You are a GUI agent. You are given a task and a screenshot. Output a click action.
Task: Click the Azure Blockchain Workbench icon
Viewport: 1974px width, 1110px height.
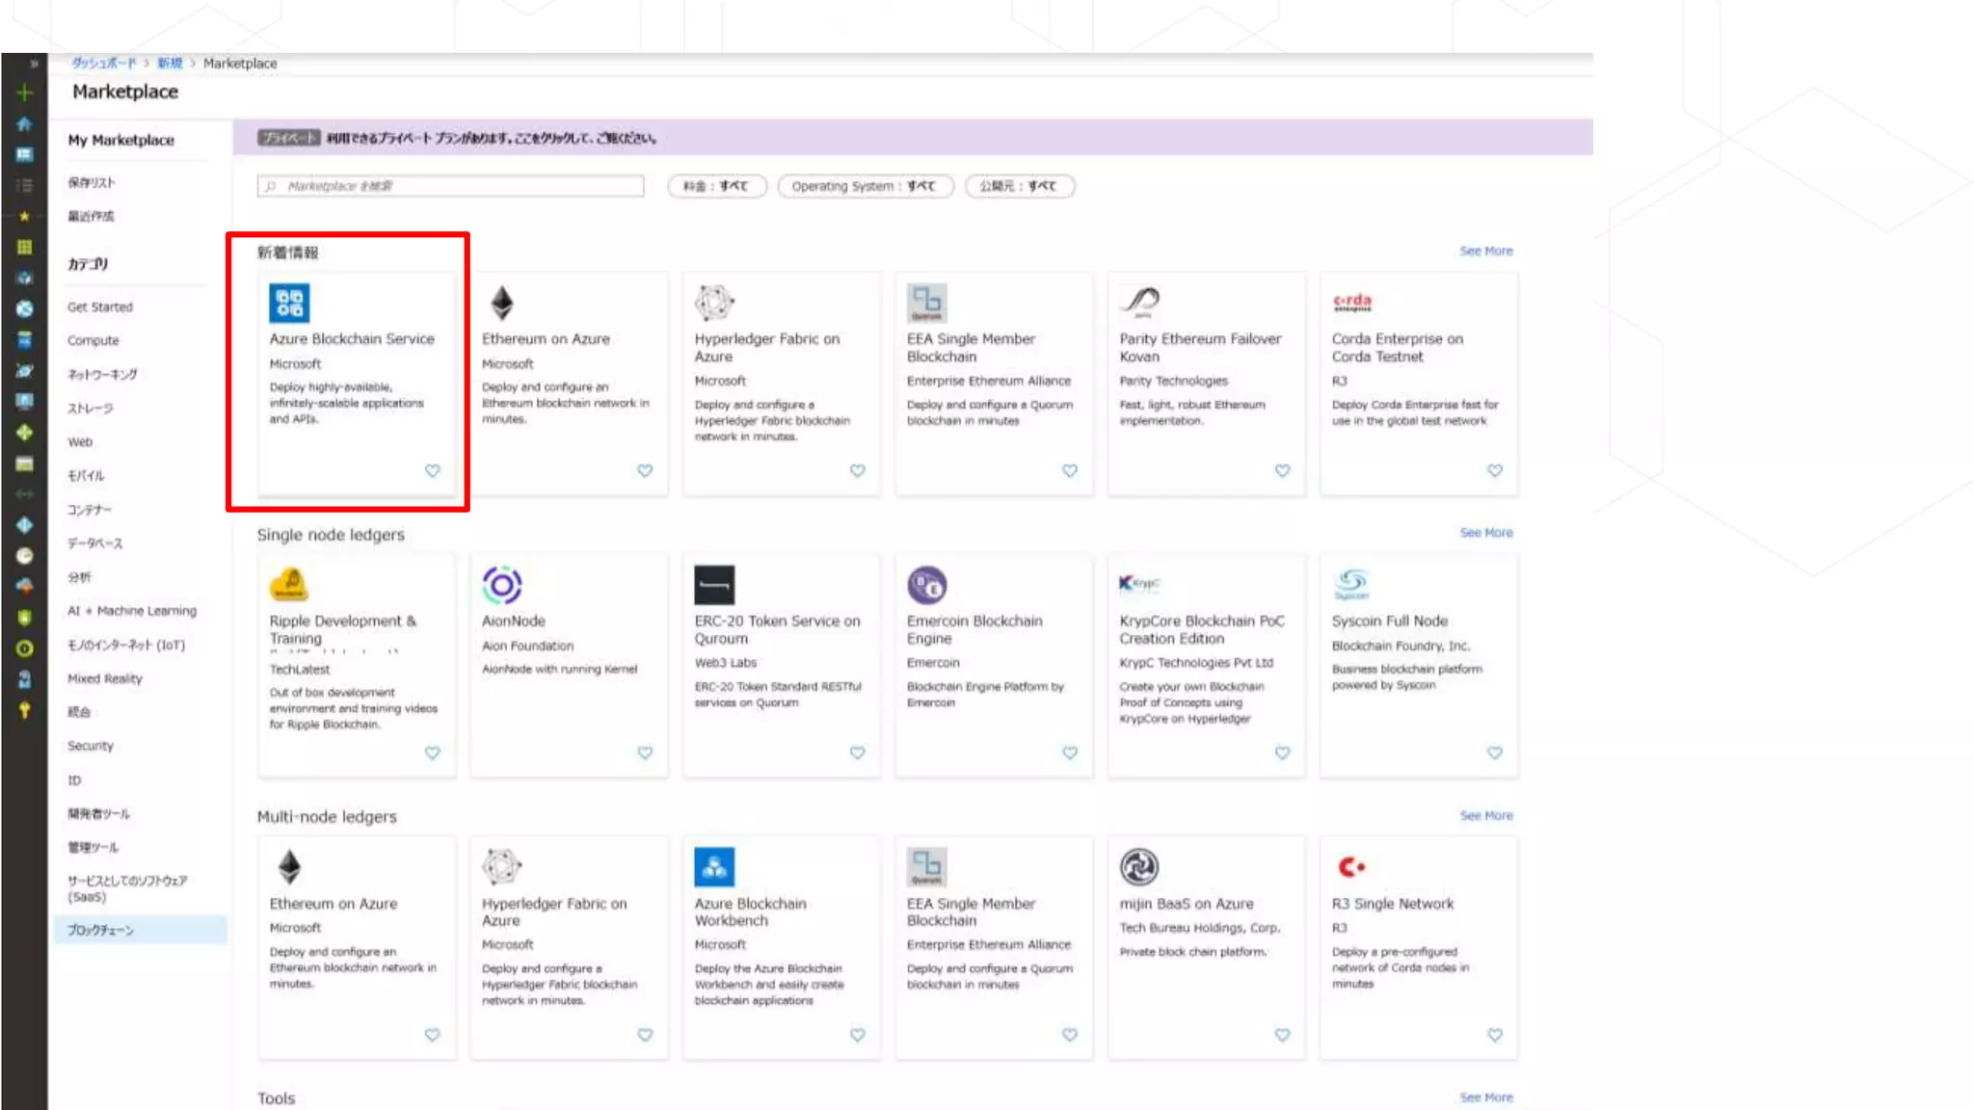(x=714, y=867)
